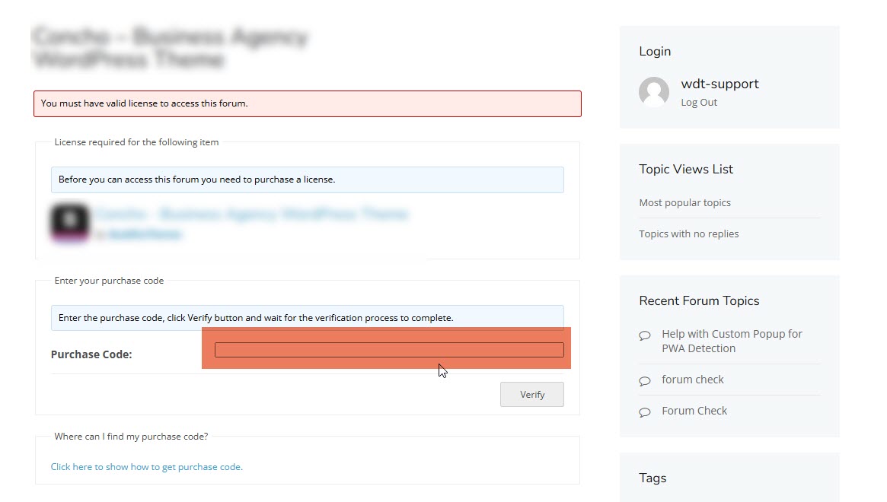Click the wdt-support user avatar icon

click(653, 92)
